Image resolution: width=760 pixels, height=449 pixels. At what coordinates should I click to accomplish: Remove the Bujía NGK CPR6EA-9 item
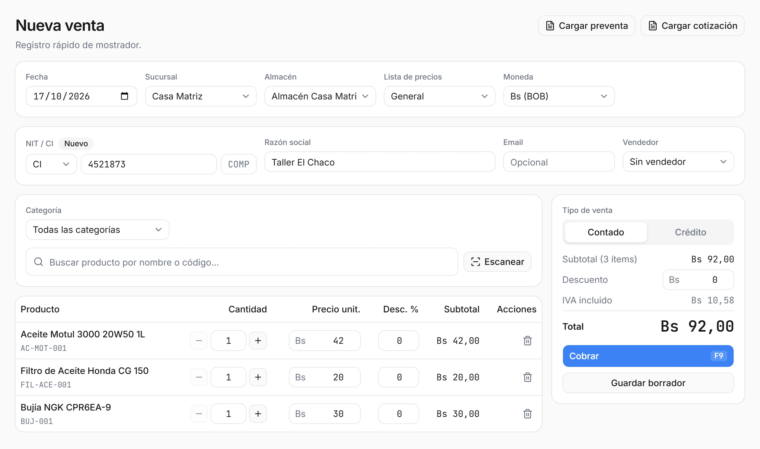528,414
